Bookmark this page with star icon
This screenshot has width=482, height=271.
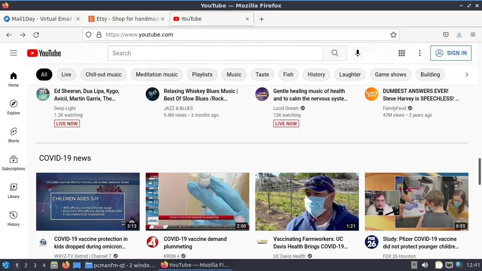(394, 35)
